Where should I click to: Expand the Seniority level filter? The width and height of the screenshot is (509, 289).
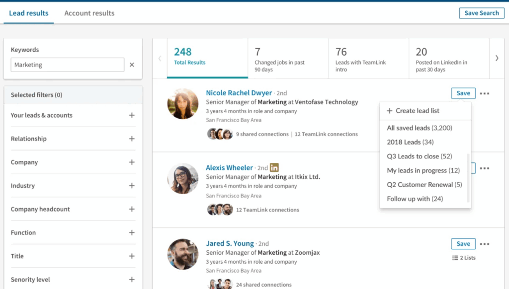coord(132,279)
